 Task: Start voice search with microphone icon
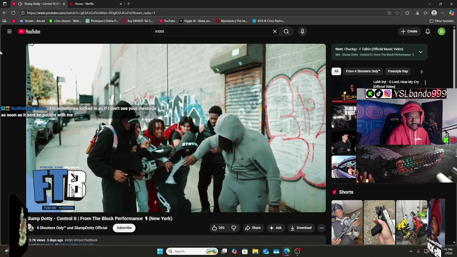[x=302, y=31]
